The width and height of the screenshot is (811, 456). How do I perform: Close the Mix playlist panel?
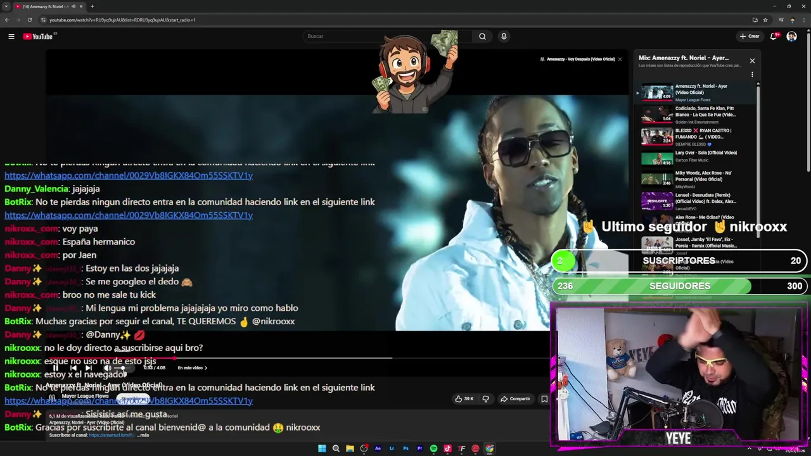point(752,61)
